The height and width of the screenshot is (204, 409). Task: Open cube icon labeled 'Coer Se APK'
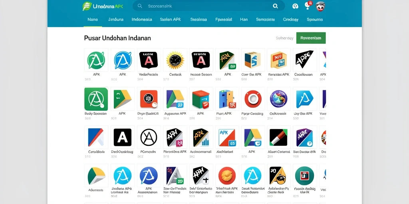(x=253, y=60)
